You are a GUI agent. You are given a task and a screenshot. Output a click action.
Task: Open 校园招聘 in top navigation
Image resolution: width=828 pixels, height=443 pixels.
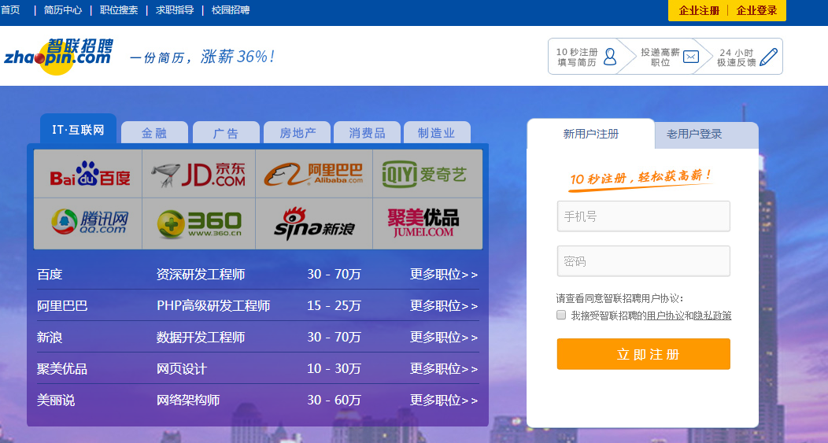pos(231,10)
